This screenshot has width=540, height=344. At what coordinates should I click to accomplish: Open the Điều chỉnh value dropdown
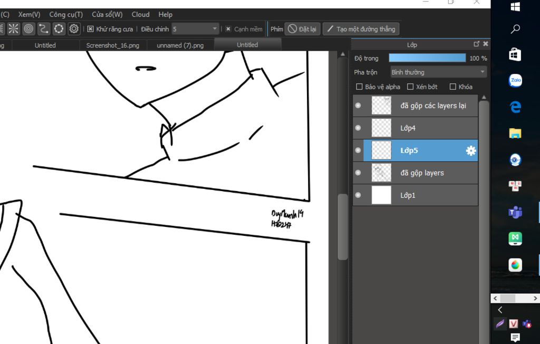point(195,29)
